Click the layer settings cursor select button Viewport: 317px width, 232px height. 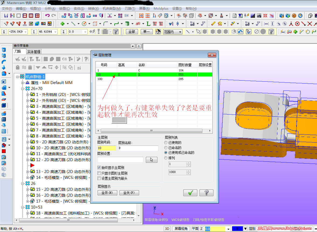click(x=151, y=160)
